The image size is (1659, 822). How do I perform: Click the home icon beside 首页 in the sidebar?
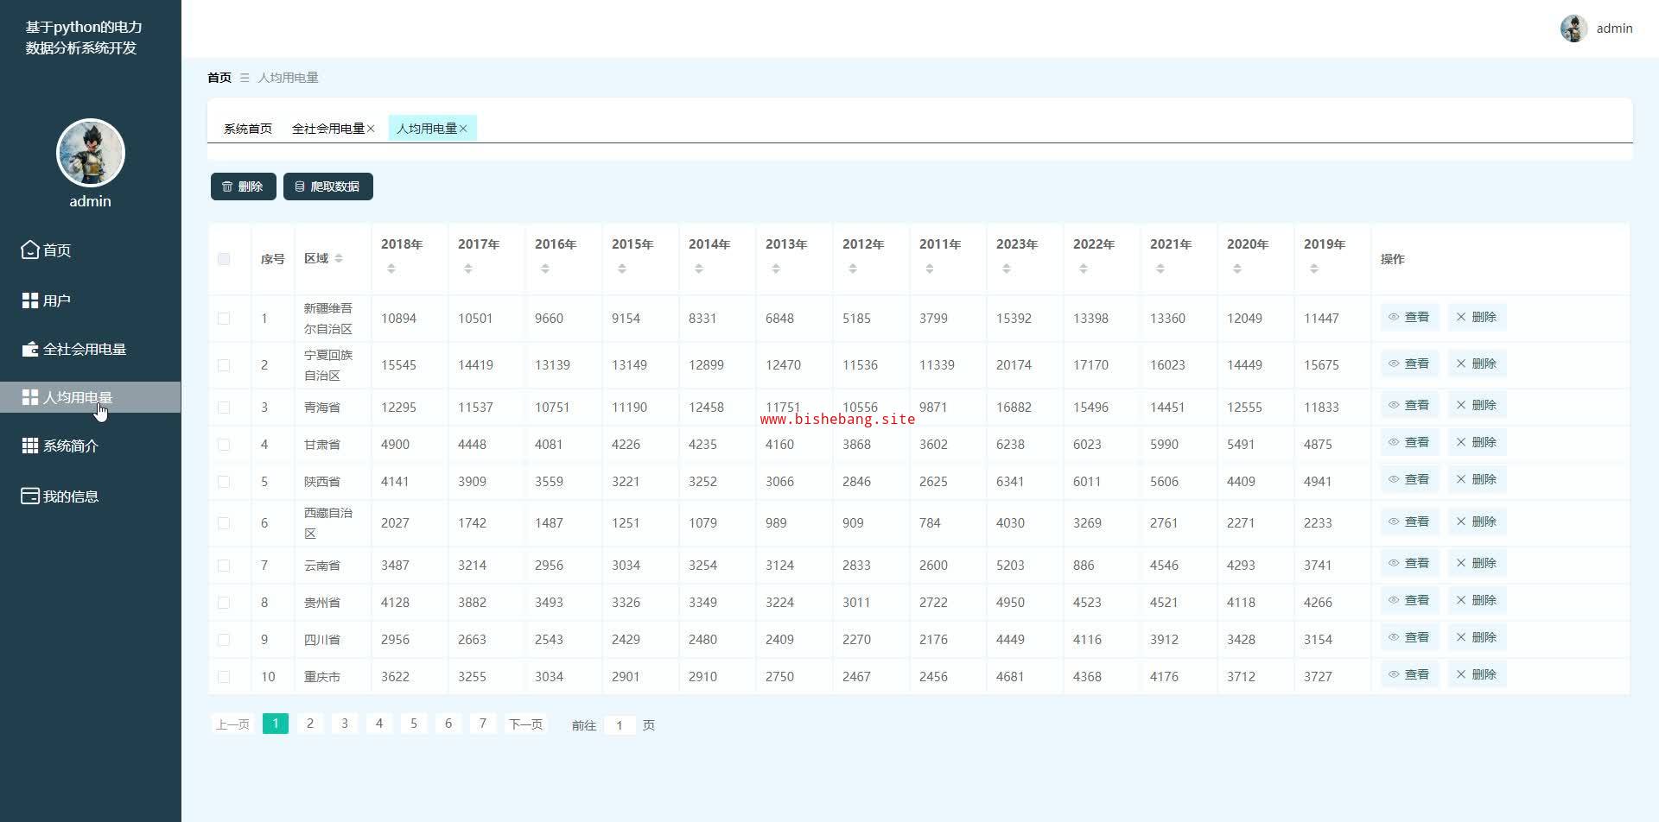pyautogui.click(x=30, y=250)
